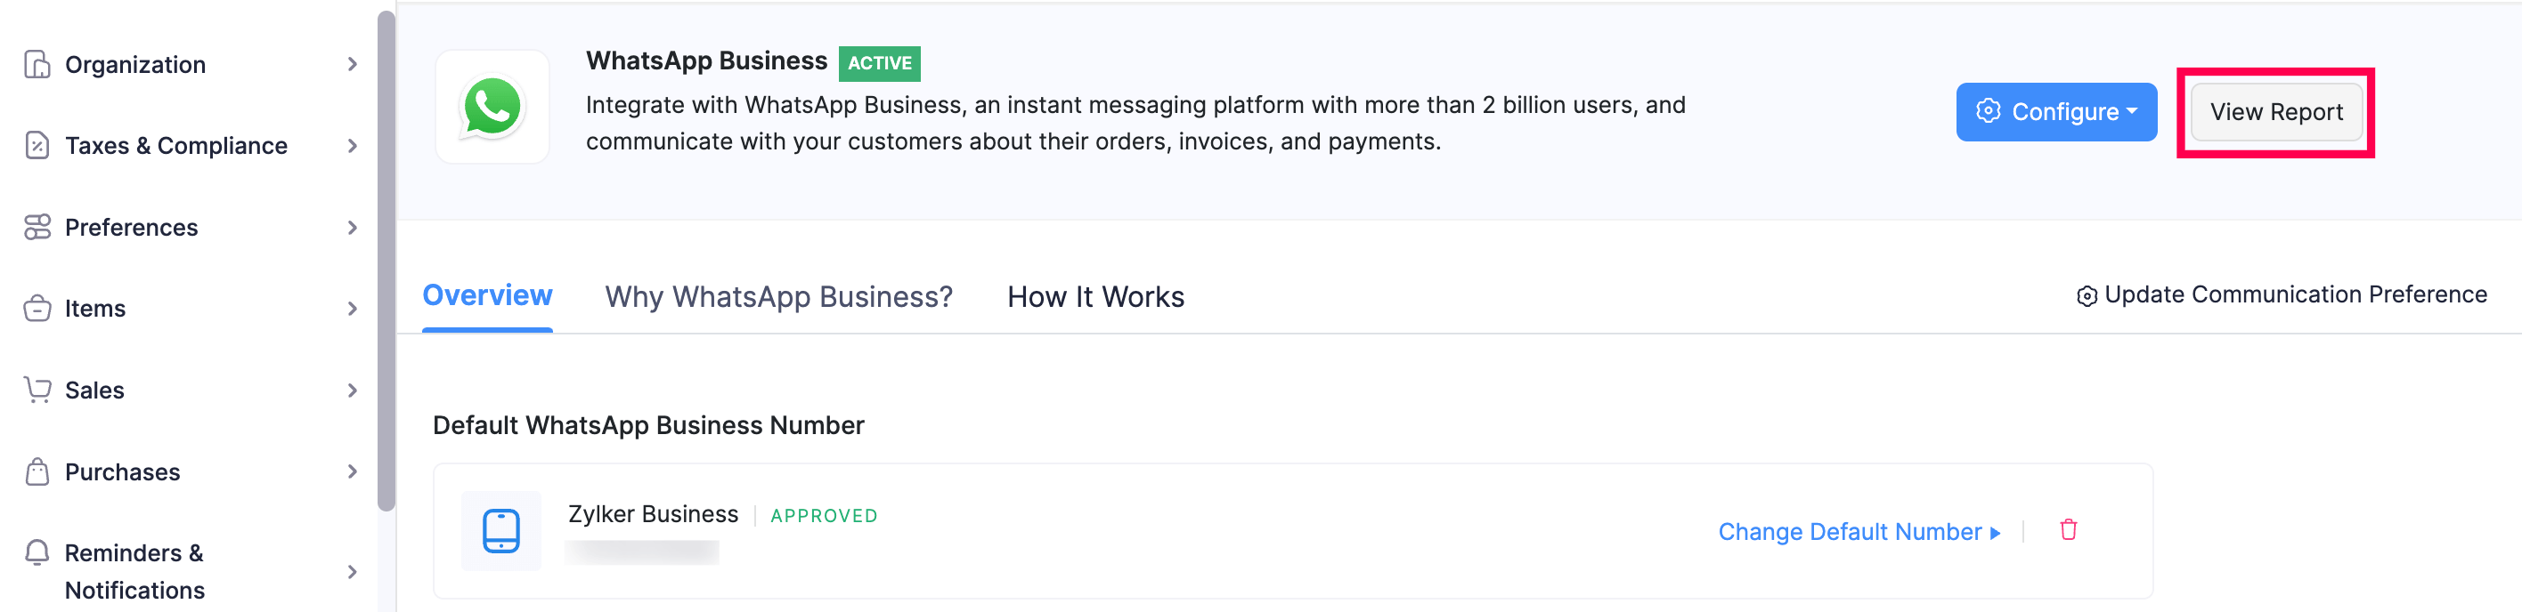
Task: Expand the Organization section chevron
Action: [x=353, y=65]
